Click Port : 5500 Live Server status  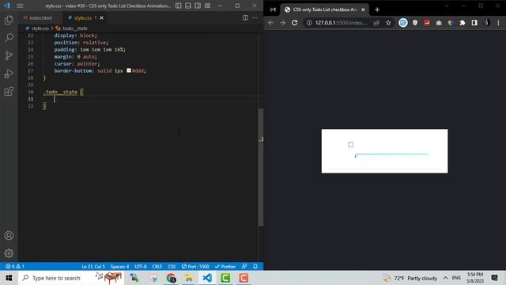(195, 267)
